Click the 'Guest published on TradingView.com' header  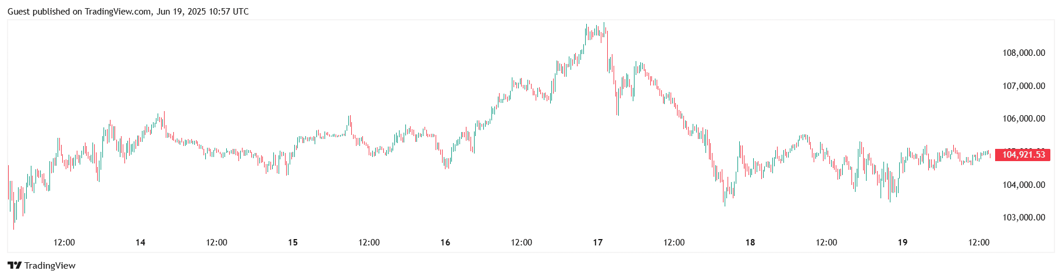128,12
